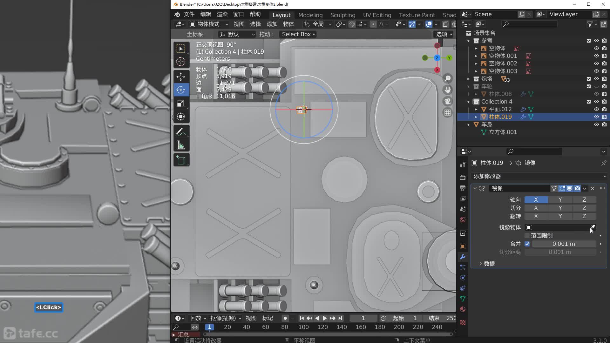
Task: Select the Scale tool
Action: (181, 104)
